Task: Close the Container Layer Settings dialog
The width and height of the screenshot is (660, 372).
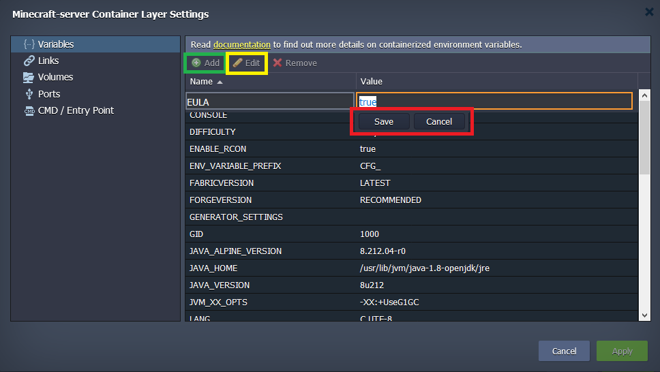Action: point(648,12)
